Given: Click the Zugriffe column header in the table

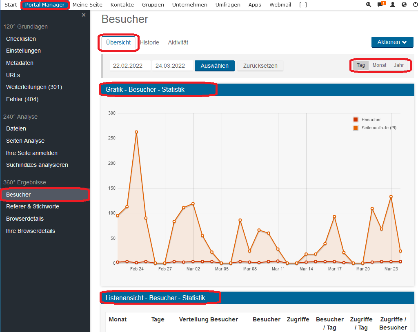Looking at the screenshot, I should point(298,319).
